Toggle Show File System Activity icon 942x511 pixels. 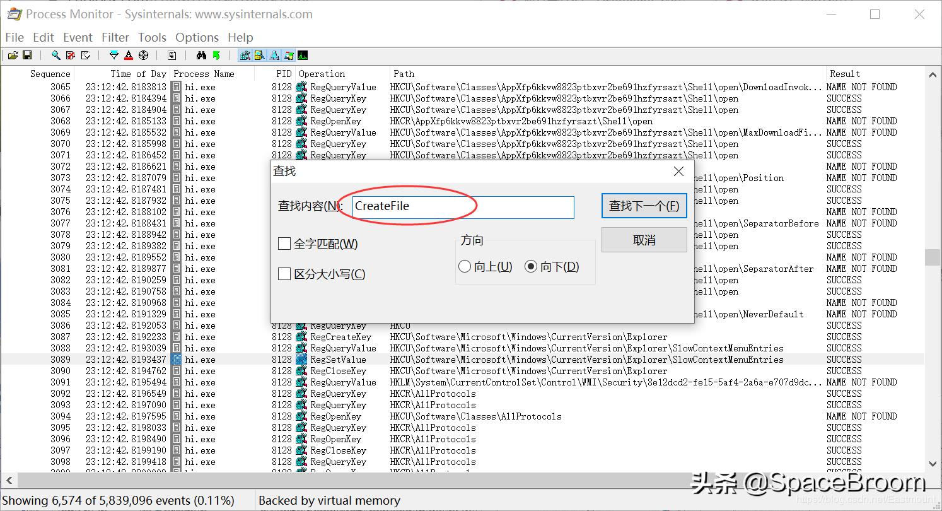pos(259,56)
